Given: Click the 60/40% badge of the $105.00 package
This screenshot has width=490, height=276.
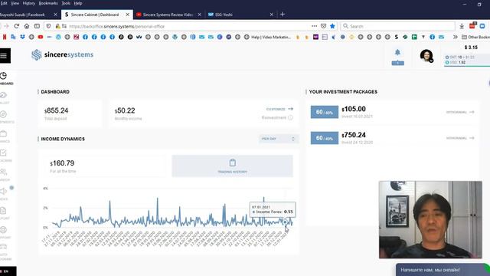Looking at the screenshot, I should (325, 112).
